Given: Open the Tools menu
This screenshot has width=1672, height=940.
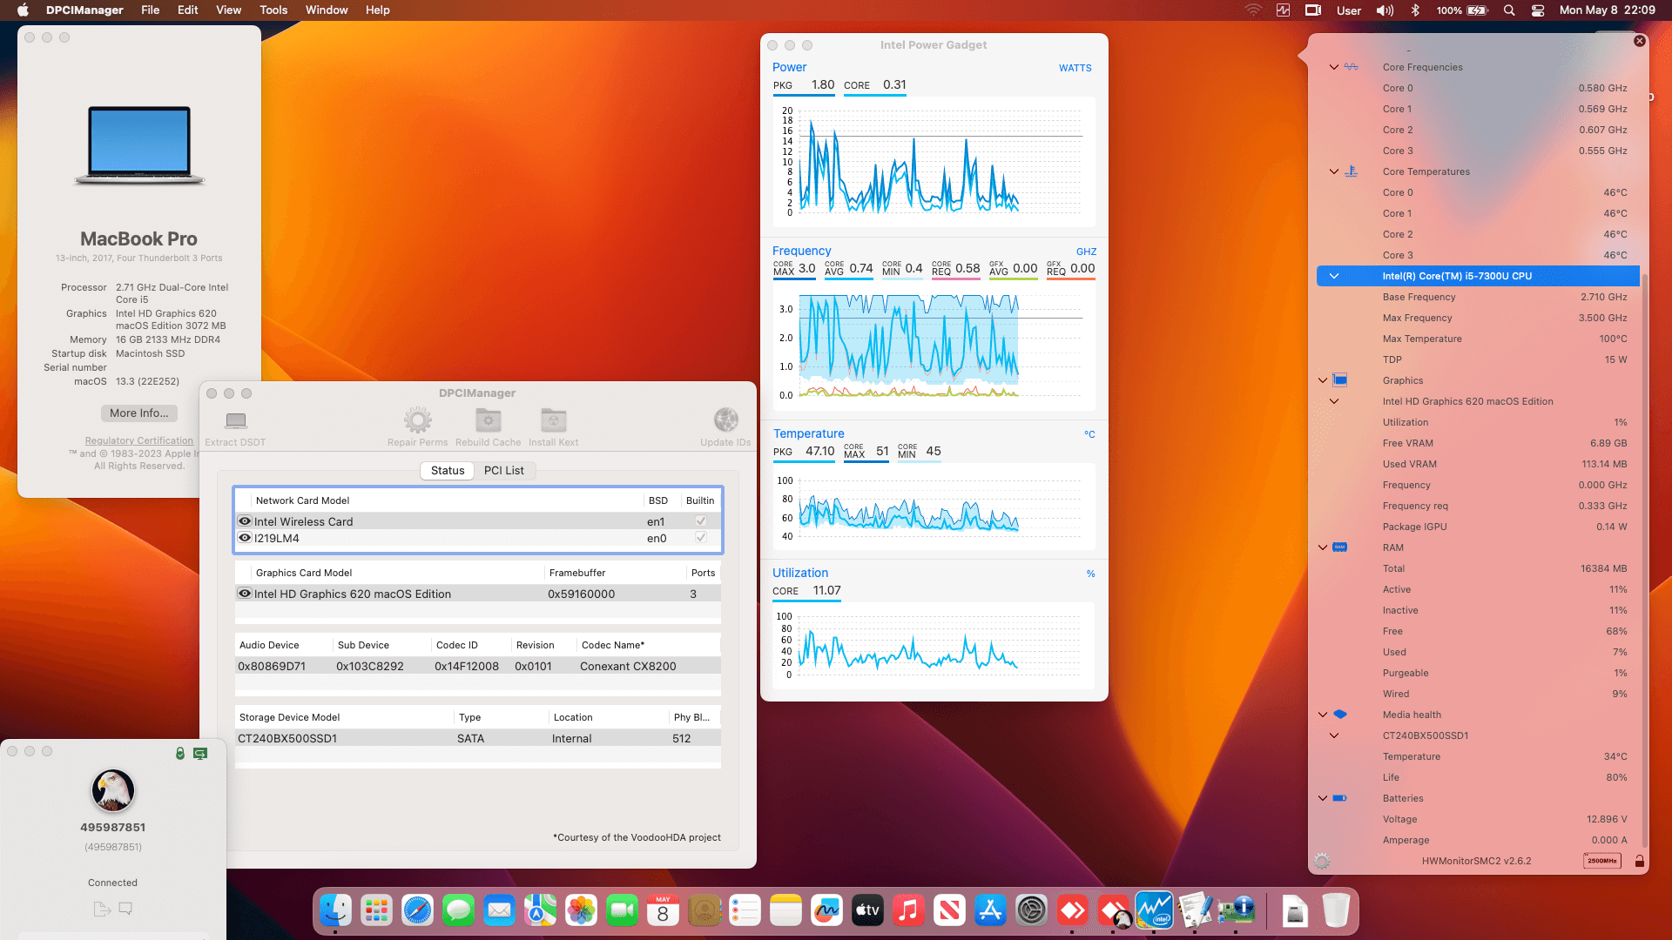Looking at the screenshot, I should tap(273, 10).
